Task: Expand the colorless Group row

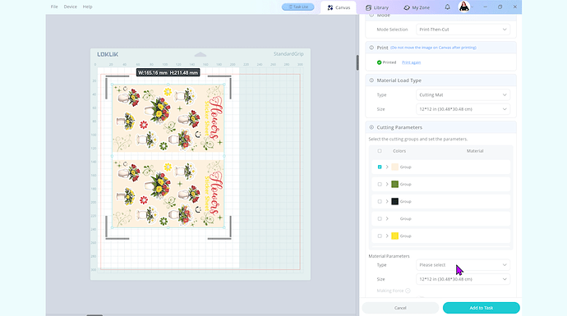Action: click(387, 219)
